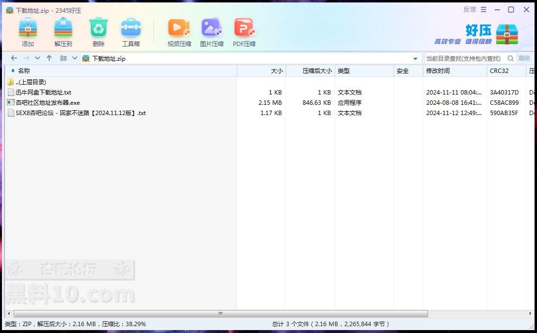Click the file icon of the 2024.11.12版 txt

pyautogui.click(x=11, y=113)
